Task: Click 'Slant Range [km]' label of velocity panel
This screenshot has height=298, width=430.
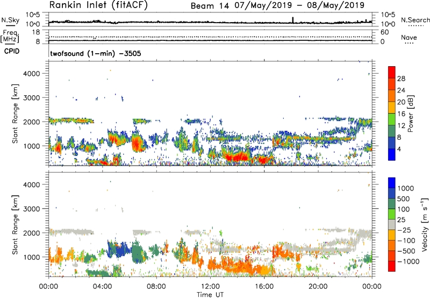Action: (15, 225)
